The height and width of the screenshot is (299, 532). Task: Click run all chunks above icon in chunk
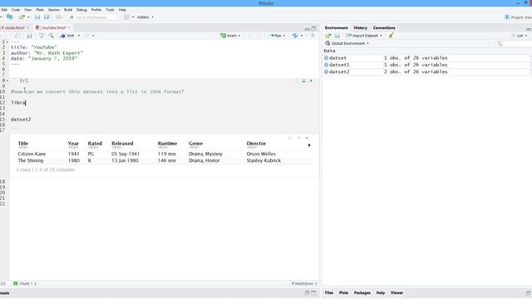303,81
